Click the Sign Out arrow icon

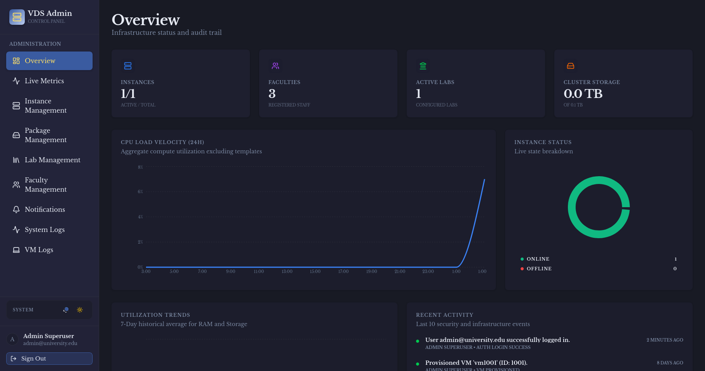tap(14, 359)
